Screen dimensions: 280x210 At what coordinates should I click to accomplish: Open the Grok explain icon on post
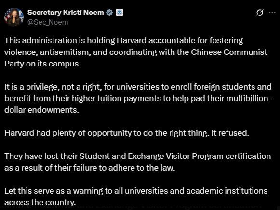coord(260,13)
